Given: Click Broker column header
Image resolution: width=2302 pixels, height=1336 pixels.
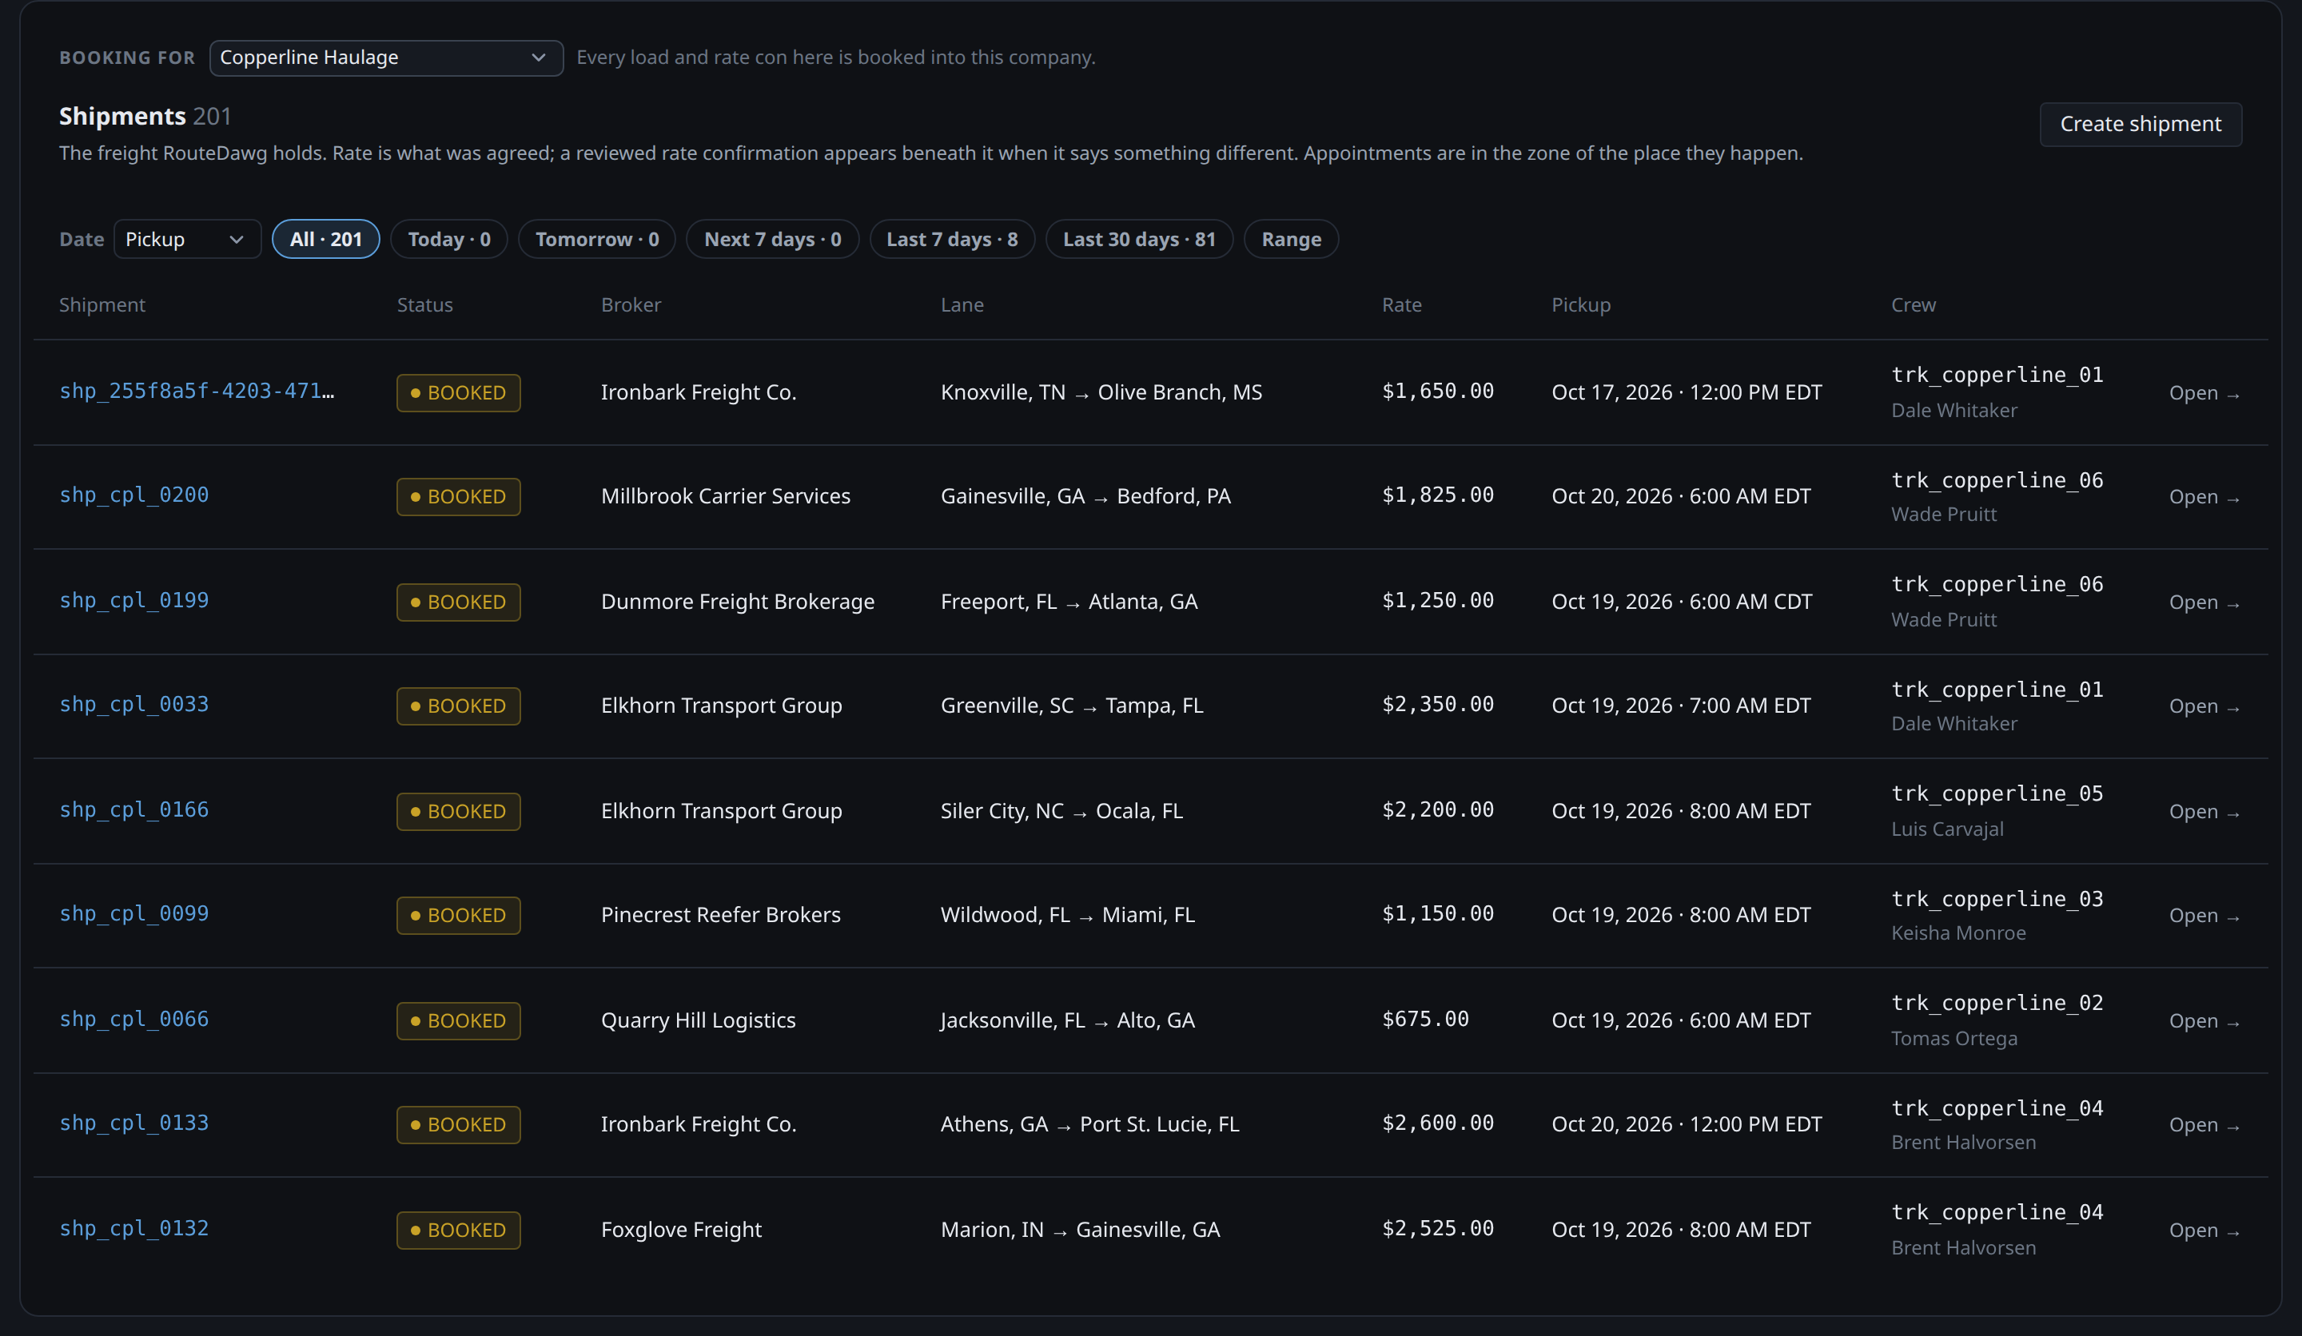Looking at the screenshot, I should tap(631, 305).
